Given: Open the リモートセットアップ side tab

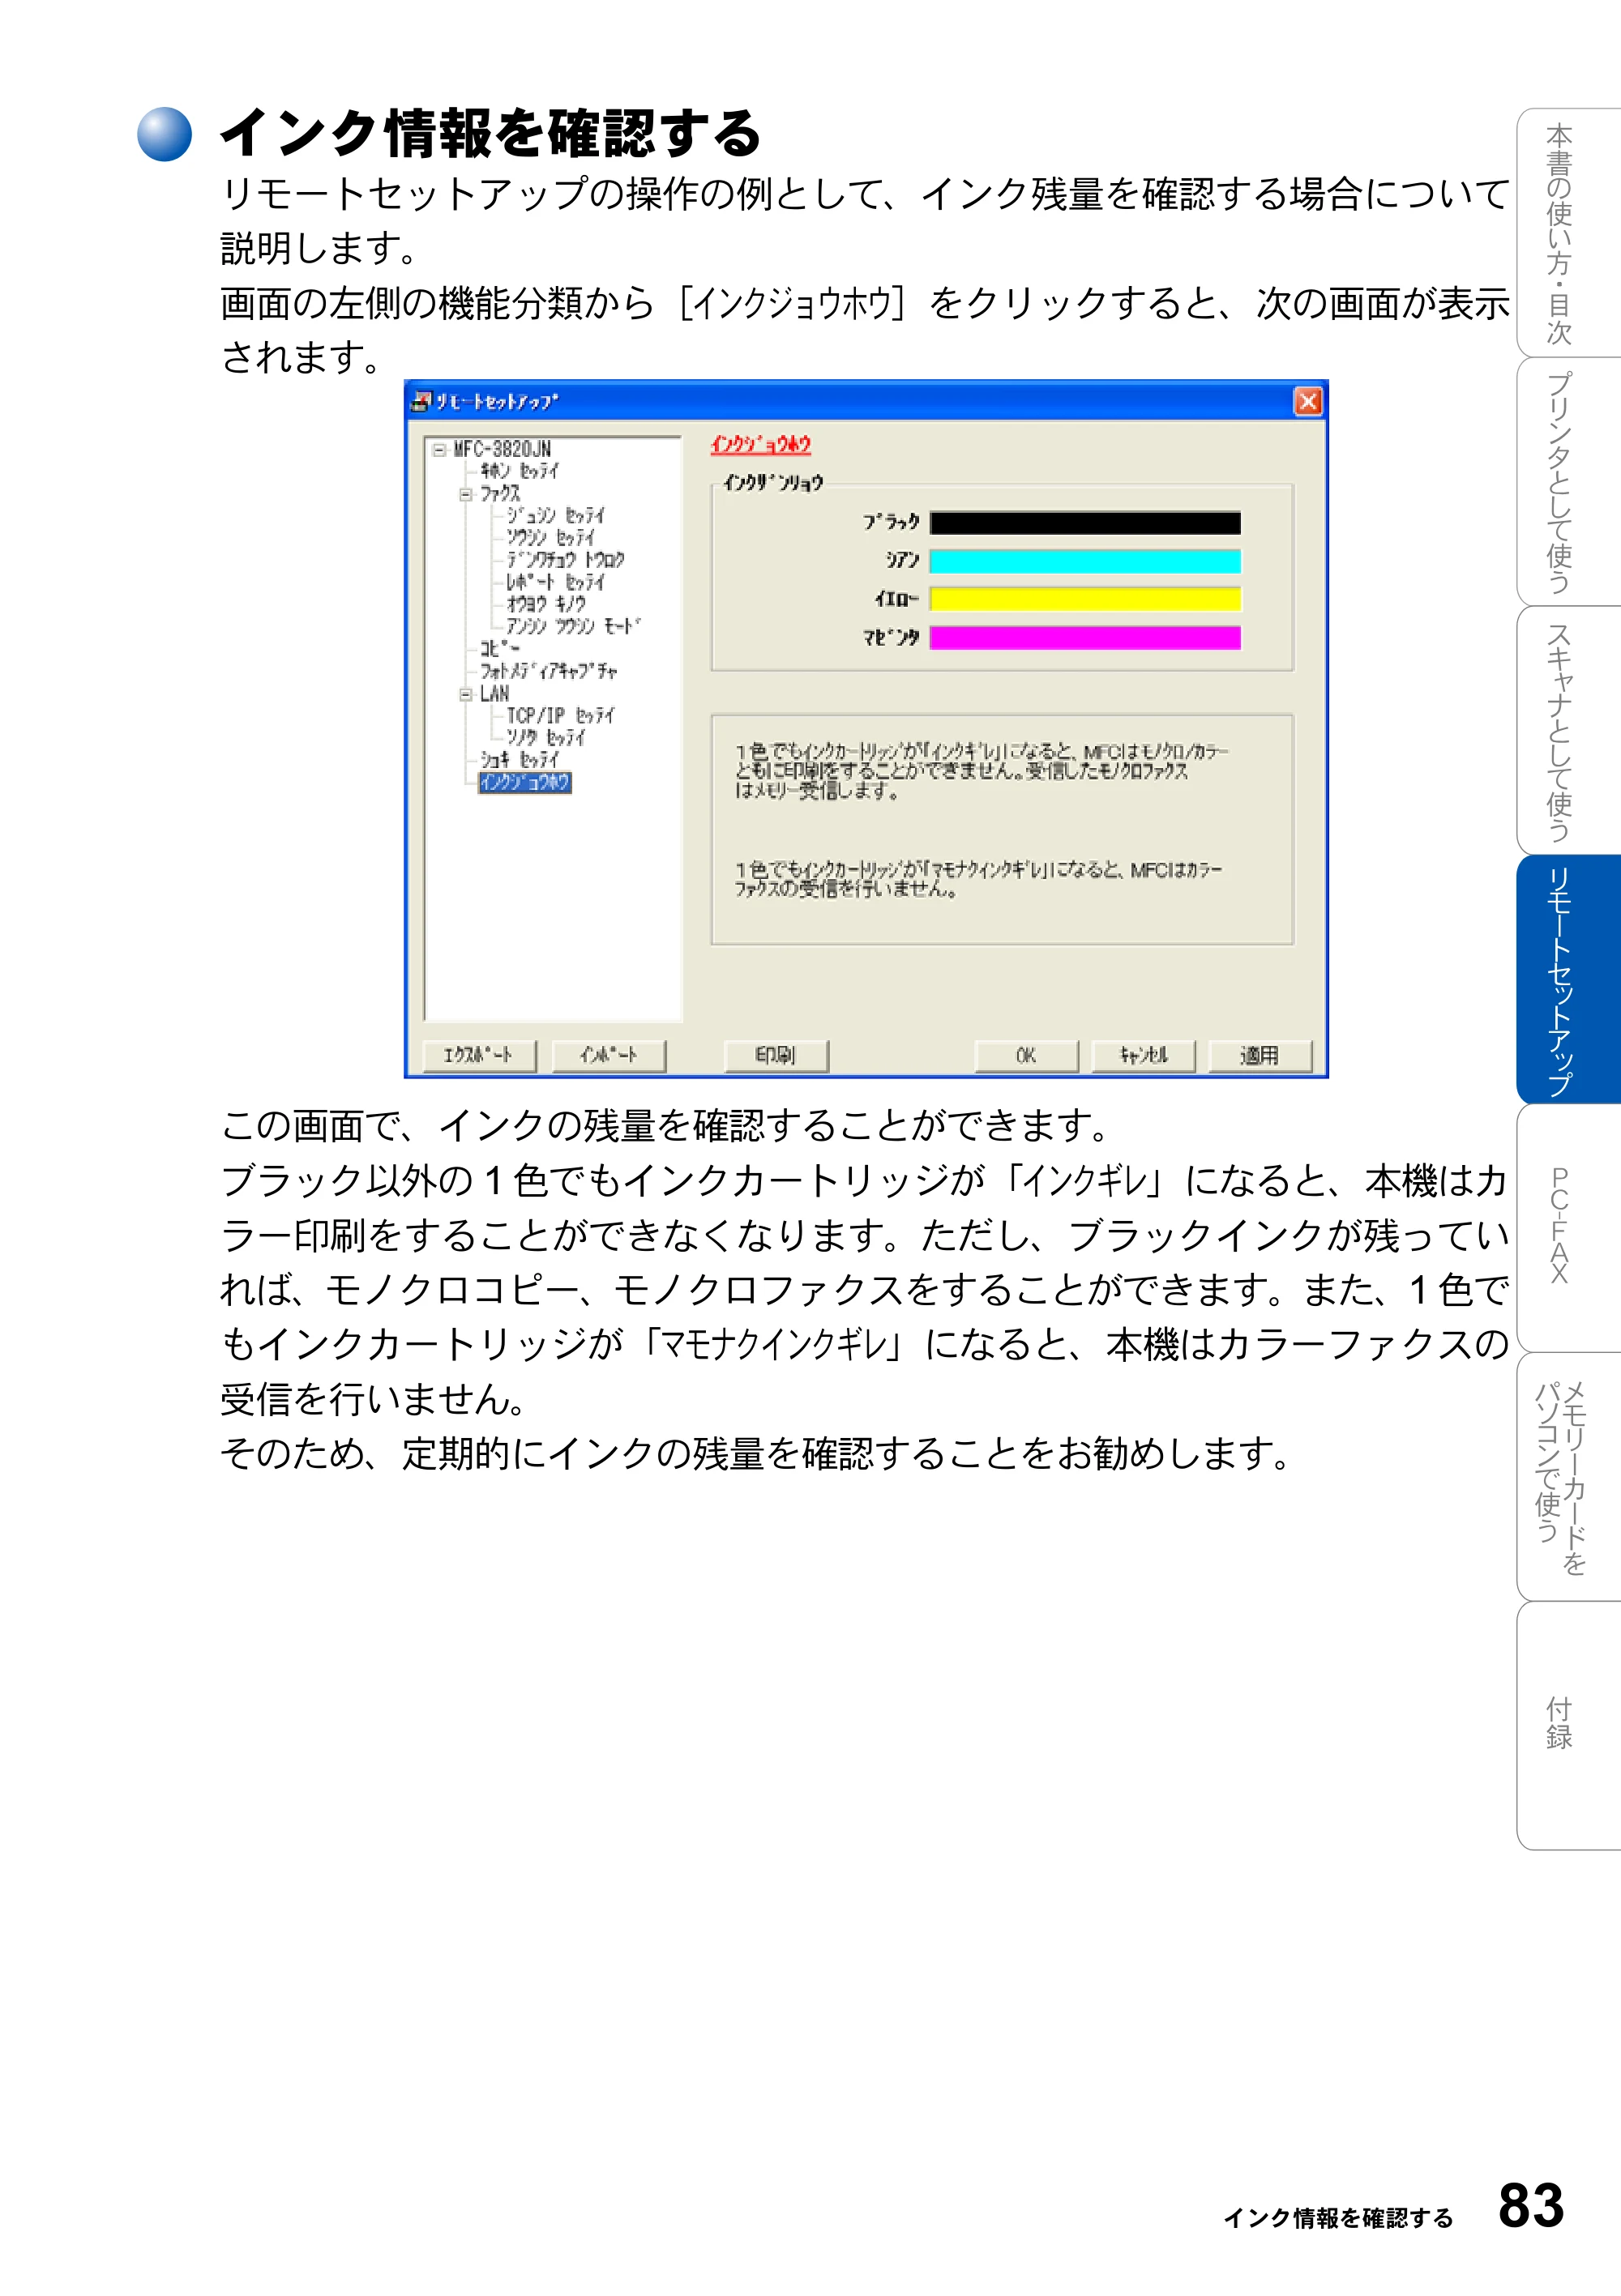Looking at the screenshot, I should tap(1568, 979).
